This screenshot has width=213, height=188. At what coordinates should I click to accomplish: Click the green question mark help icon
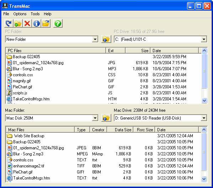point(58,23)
